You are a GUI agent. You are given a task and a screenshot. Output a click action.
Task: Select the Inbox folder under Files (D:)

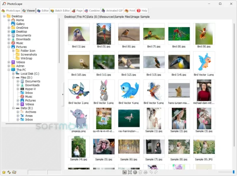(x=29, y=93)
